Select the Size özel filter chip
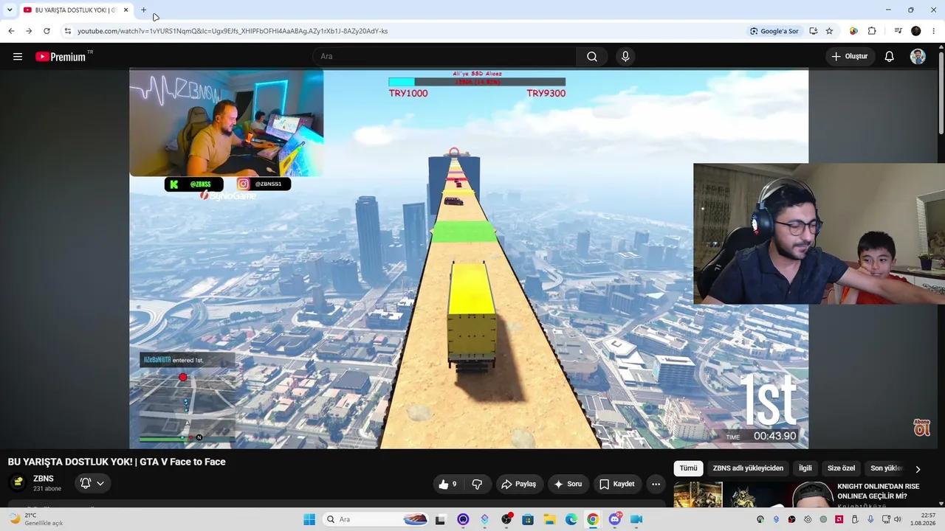 coord(841,468)
